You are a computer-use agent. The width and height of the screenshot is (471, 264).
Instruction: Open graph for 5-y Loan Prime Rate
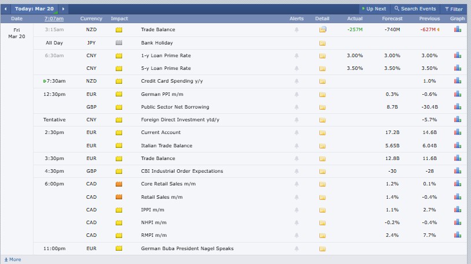pyautogui.click(x=457, y=68)
